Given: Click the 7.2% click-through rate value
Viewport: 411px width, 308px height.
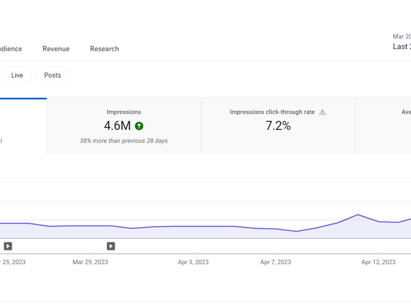Looking at the screenshot, I should coord(278,126).
